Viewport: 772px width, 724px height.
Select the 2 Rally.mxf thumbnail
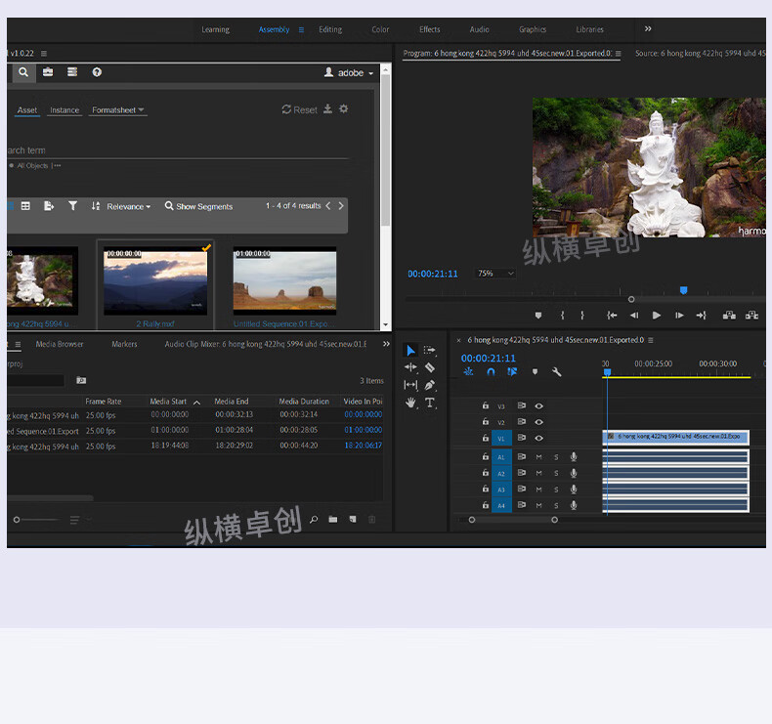155,281
